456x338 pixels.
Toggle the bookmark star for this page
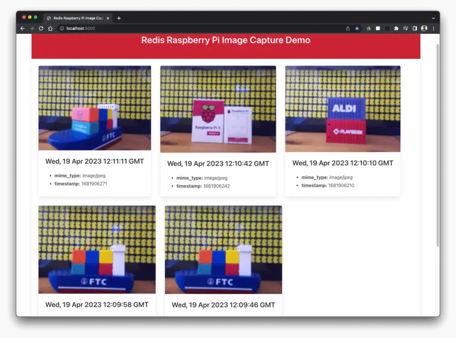click(x=357, y=28)
